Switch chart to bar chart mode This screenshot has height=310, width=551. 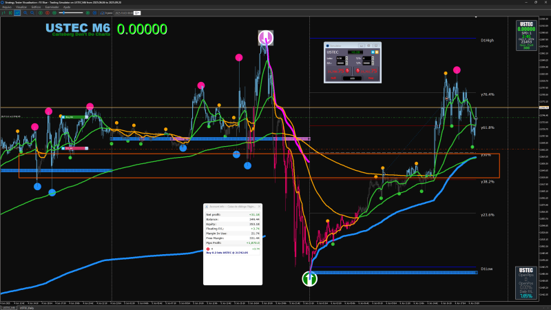pyautogui.click(x=3, y=13)
